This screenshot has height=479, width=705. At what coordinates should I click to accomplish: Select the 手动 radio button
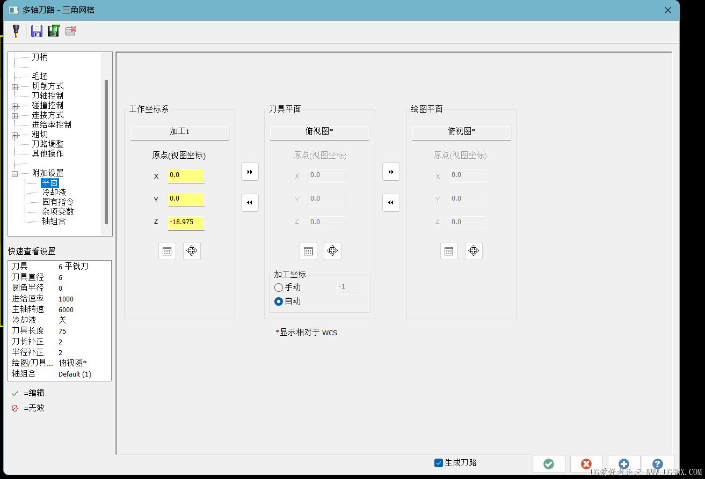click(x=279, y=288)
